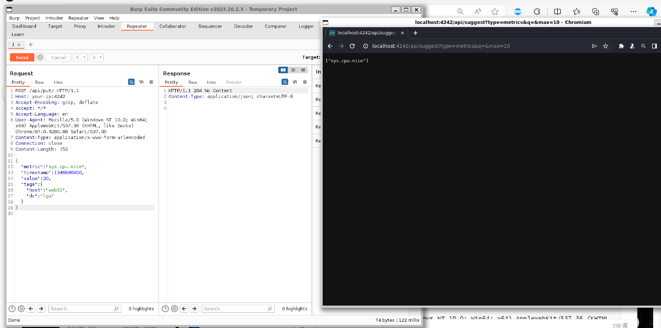Click the Request pane search field

(85, 309)
